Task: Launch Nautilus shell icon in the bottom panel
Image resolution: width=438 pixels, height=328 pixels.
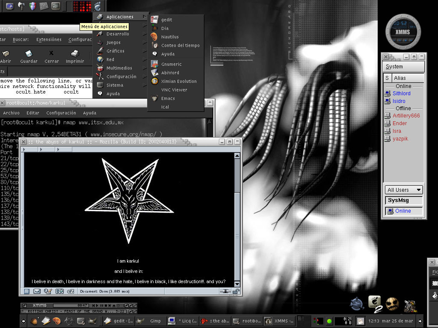Action: pos(57,321)
